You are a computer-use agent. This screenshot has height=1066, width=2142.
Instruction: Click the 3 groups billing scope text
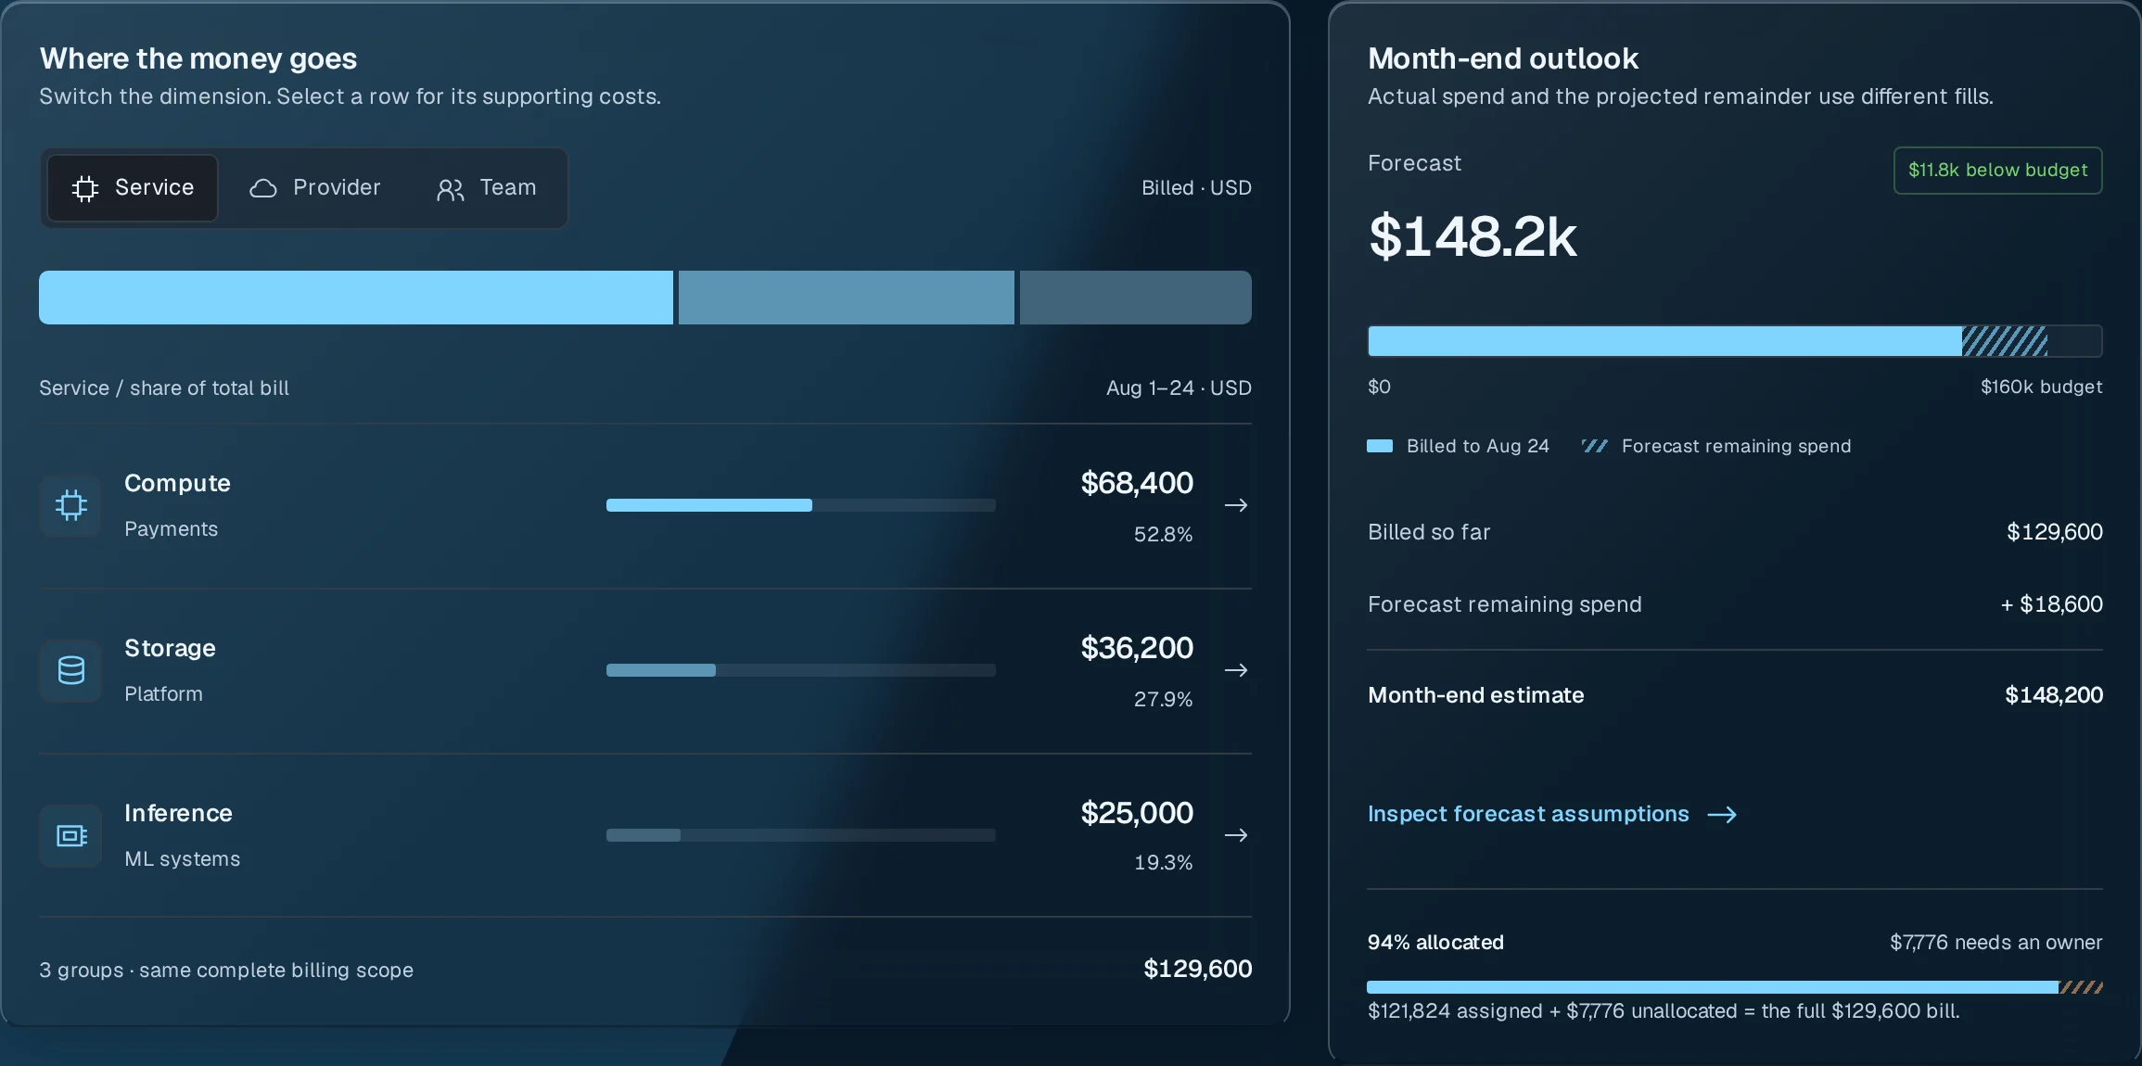226,971
